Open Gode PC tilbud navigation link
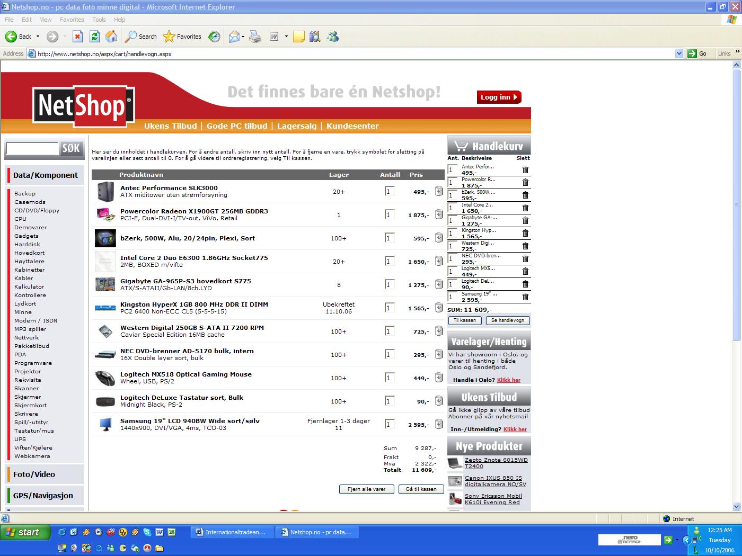The height and width of the screenshot is (556, 742). pos(237,126)
